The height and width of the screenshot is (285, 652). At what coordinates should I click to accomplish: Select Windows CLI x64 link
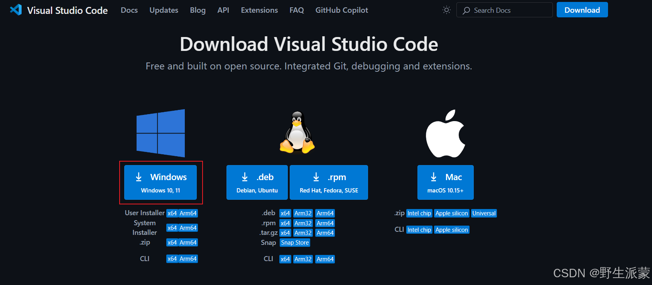click(172, 259)
